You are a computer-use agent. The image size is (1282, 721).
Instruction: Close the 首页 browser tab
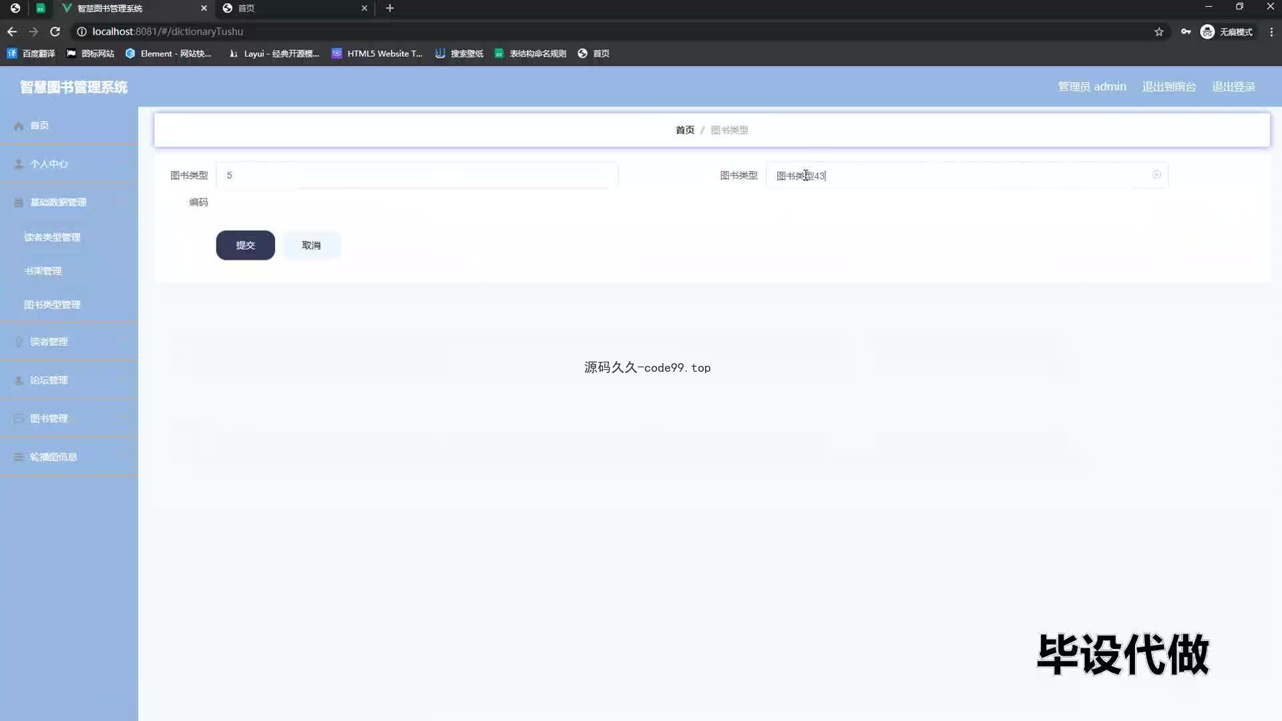tap(365, 8)
